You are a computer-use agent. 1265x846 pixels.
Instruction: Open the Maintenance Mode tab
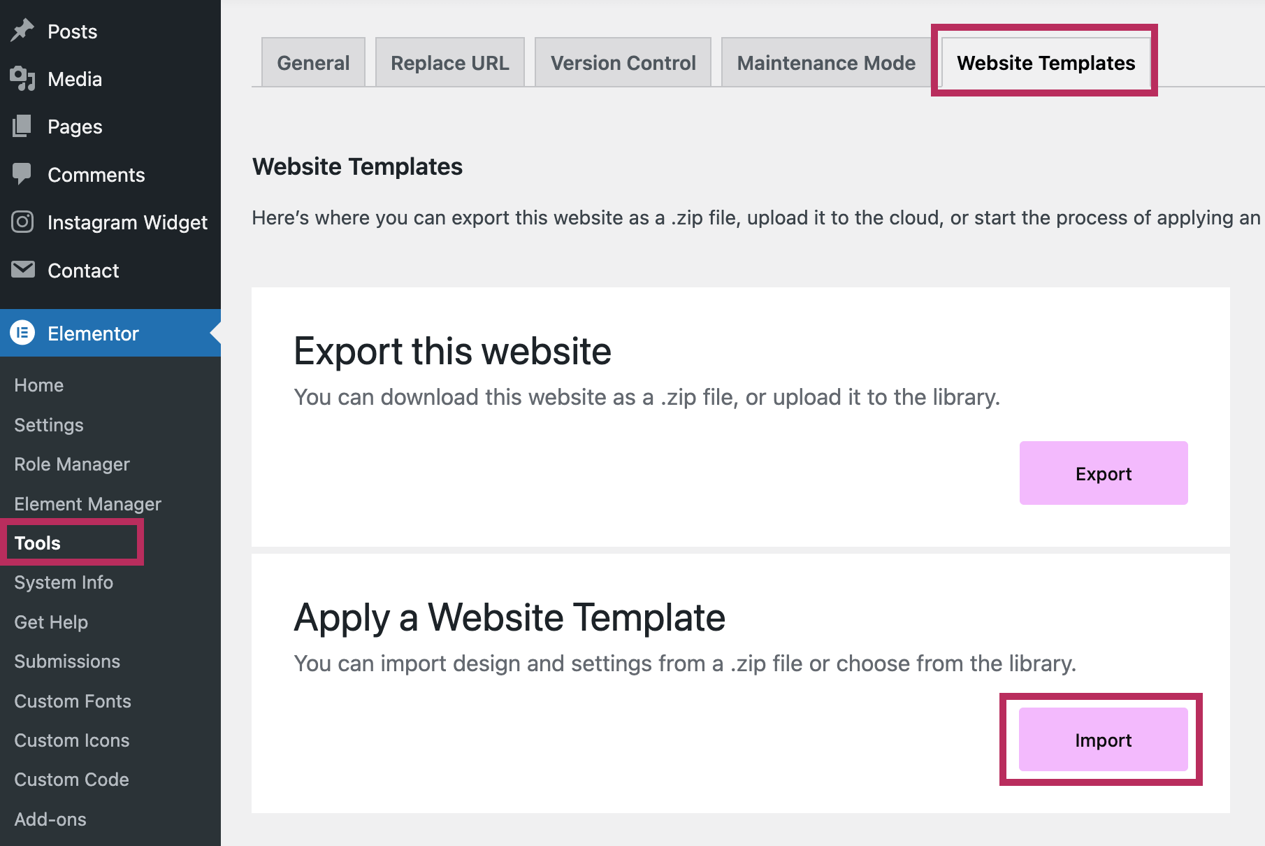pos(825,62)
